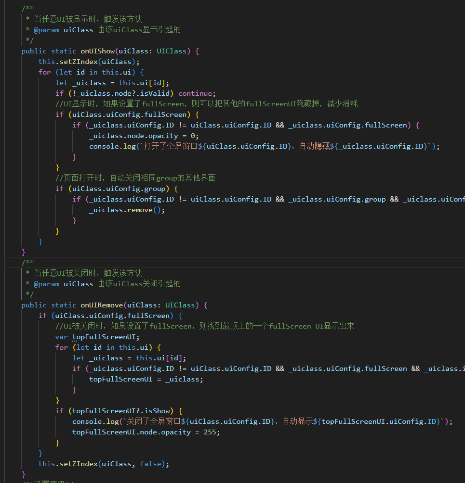Click 'for (let id in this.ui)' in onUIShow
Viewport: 465px width, 483px height.
pos(87,72)
